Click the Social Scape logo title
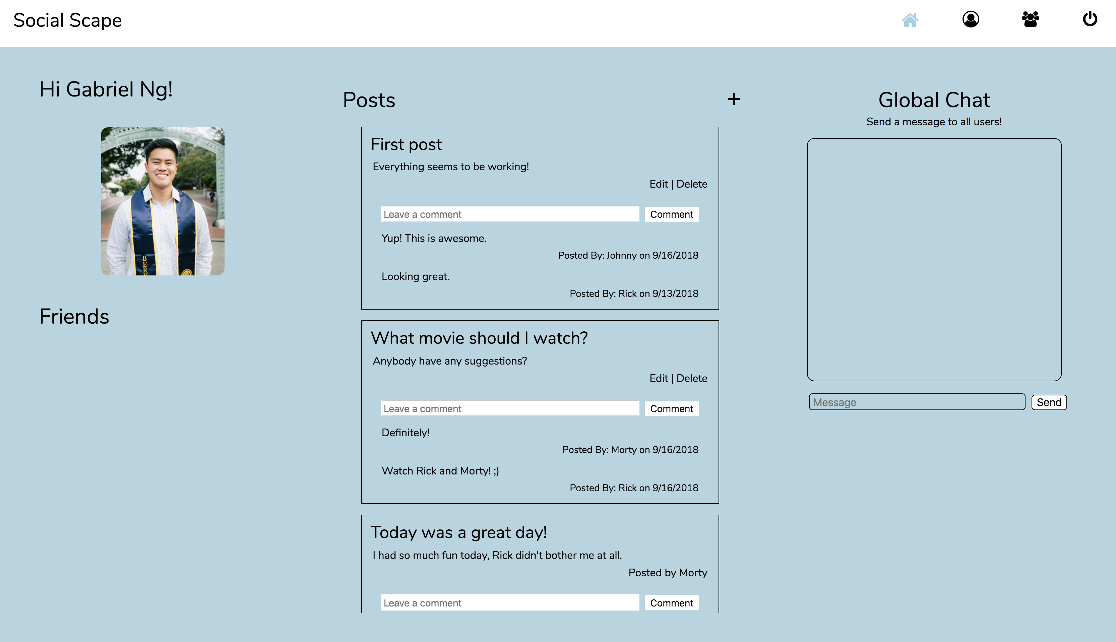Screen dimensions: 1116x642 tap(67, 20)
